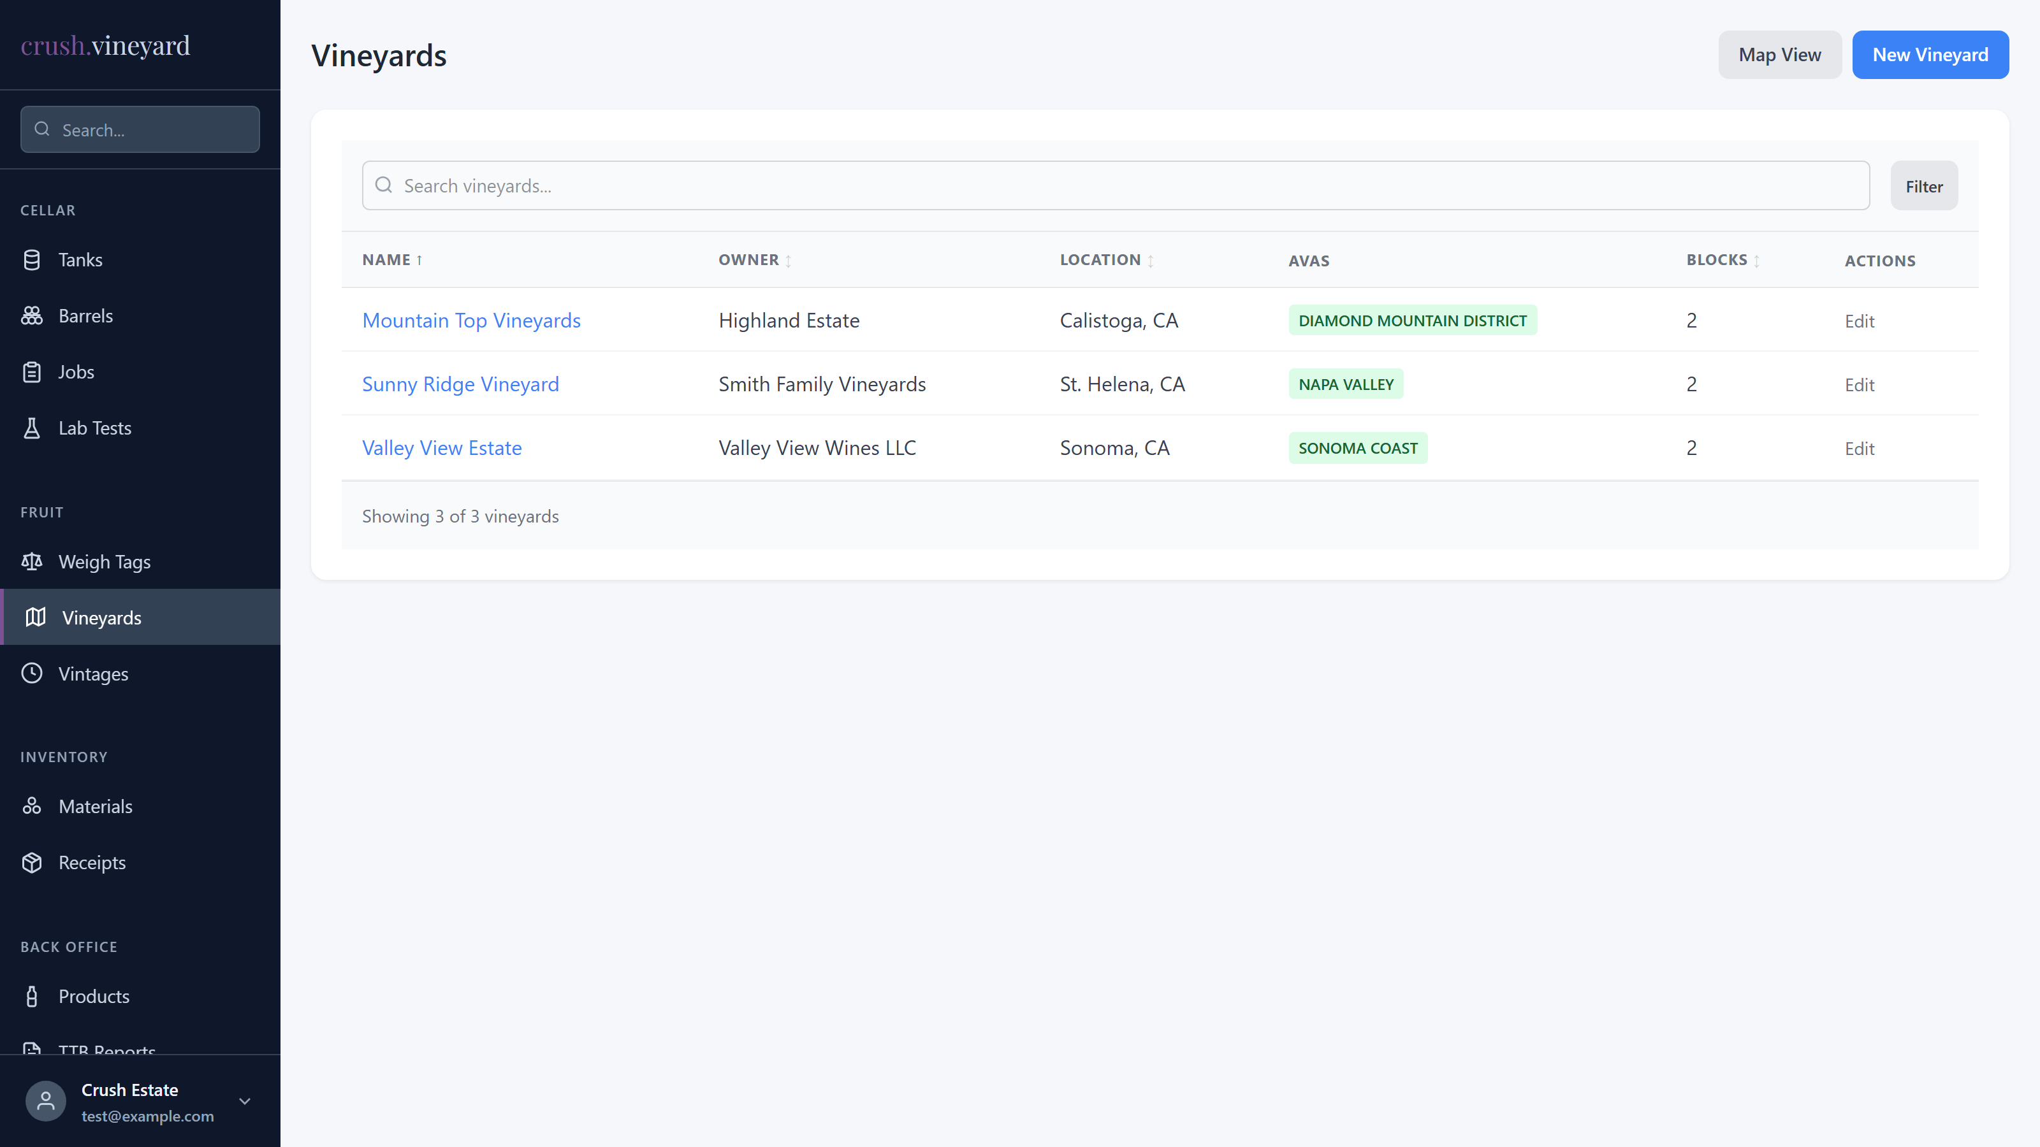Viewport: 2040px width, 1147px height.
Task: Click the sidebar search magnifier icon
Action: pos(42,129)
